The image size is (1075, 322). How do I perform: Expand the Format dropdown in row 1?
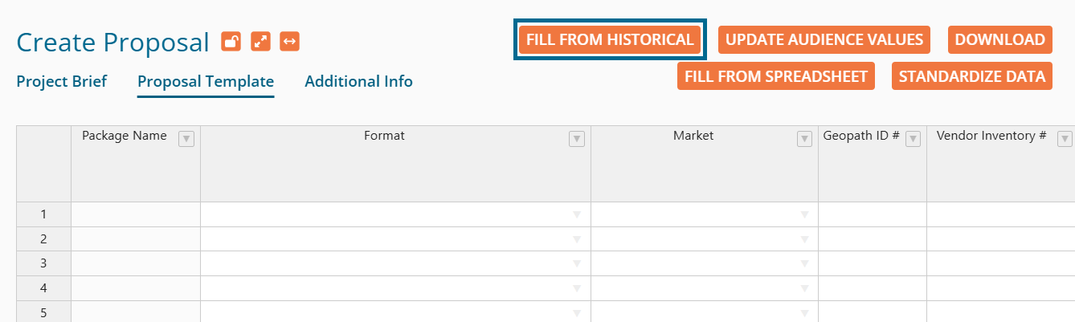point(576,214)
